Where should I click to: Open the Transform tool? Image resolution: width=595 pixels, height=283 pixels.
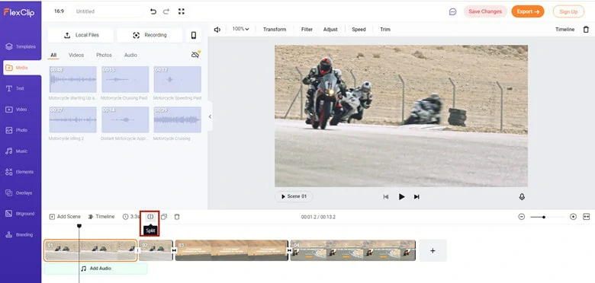[x=275, y=30]
